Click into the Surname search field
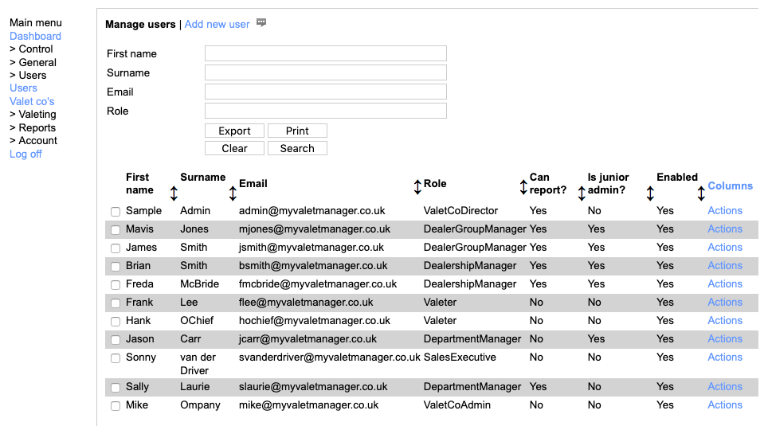The width and height of the screenshot is (768, 426). 325,72
